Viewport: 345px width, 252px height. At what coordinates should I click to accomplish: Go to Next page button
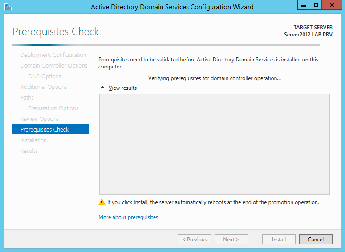click(x=231, y=239)
